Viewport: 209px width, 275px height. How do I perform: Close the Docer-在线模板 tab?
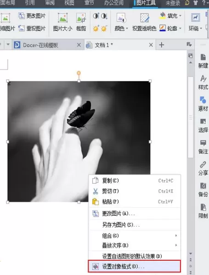79,45
